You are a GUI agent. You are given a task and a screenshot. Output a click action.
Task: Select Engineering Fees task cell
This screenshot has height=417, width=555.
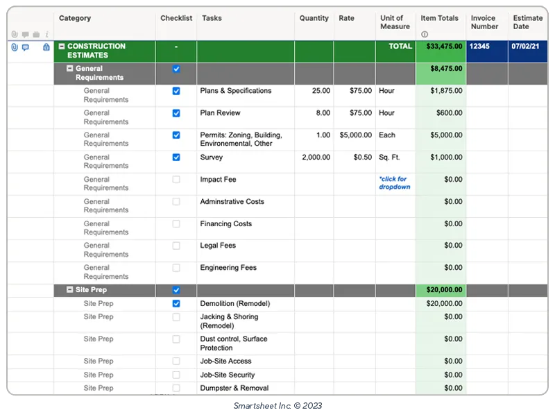pos(246,273)
